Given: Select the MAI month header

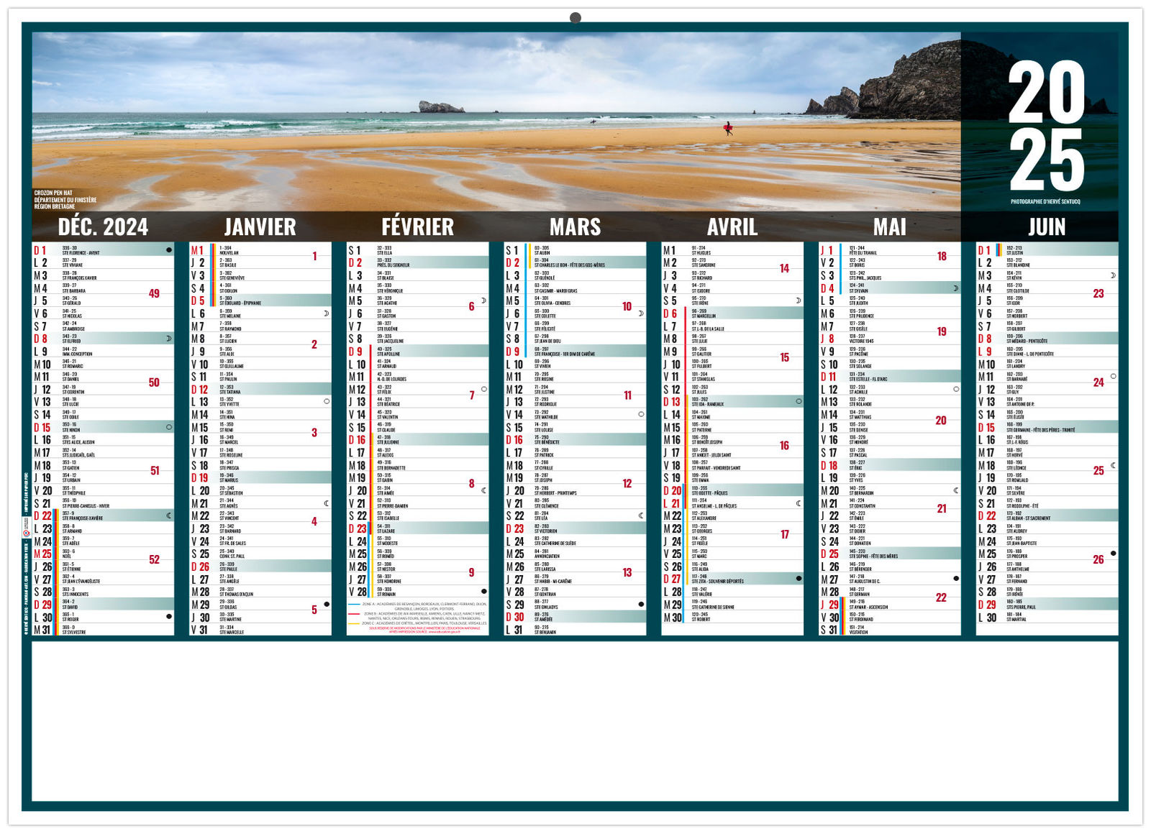Looking at the screenshot, I should tap(889, 227).
